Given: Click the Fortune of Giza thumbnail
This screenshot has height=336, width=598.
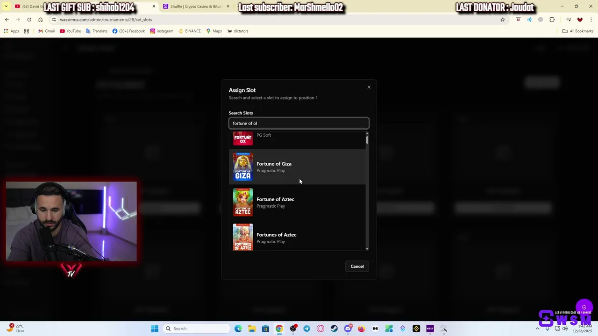Looking at the screenshot, I should pyautogui.click(x=243, y=167).
